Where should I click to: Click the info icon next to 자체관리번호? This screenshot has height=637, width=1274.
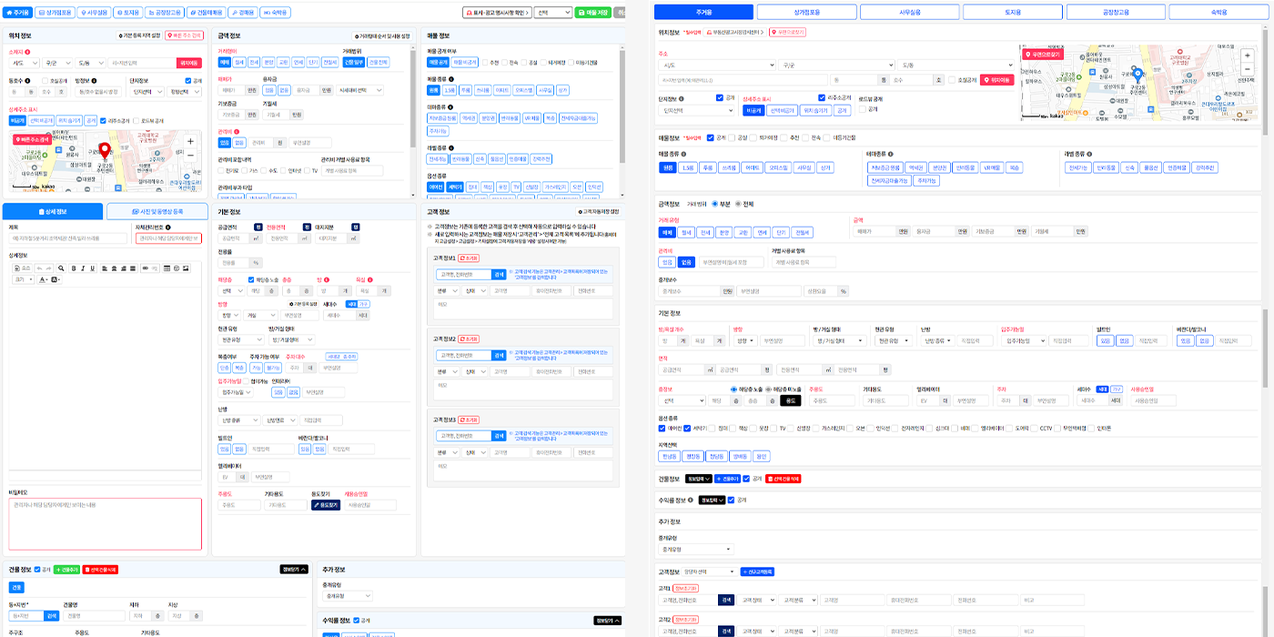[x=168, y=227]
